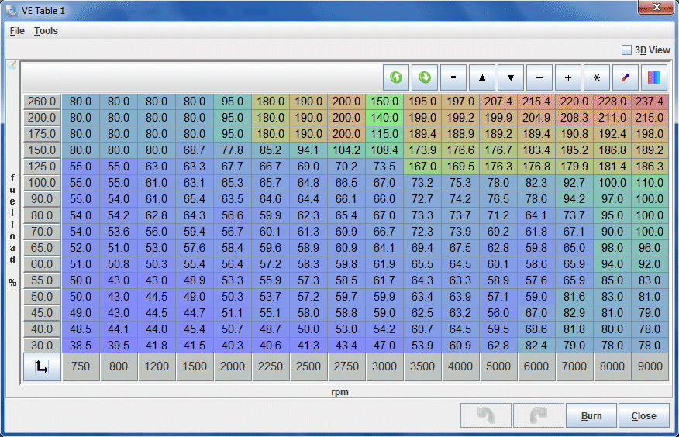Click the green down-arrow toolbar button
The width and height of the screenshot is (679, 437).
tap(425, 77)
